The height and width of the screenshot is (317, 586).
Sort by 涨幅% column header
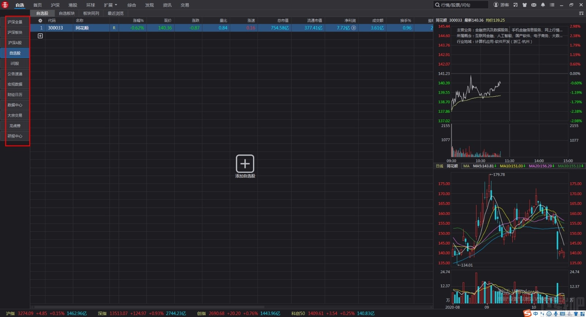tap(138, 20)
